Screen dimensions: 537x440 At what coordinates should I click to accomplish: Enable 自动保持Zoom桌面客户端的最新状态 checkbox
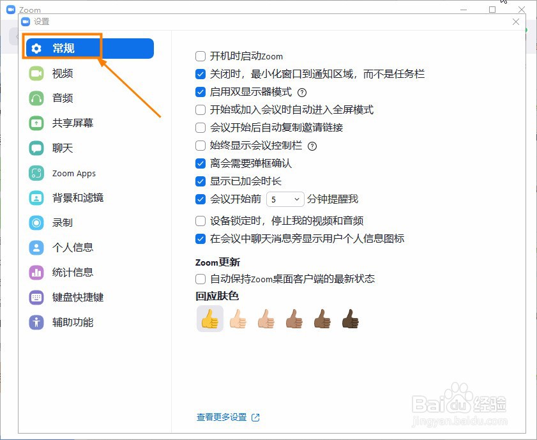pos(200,279)
